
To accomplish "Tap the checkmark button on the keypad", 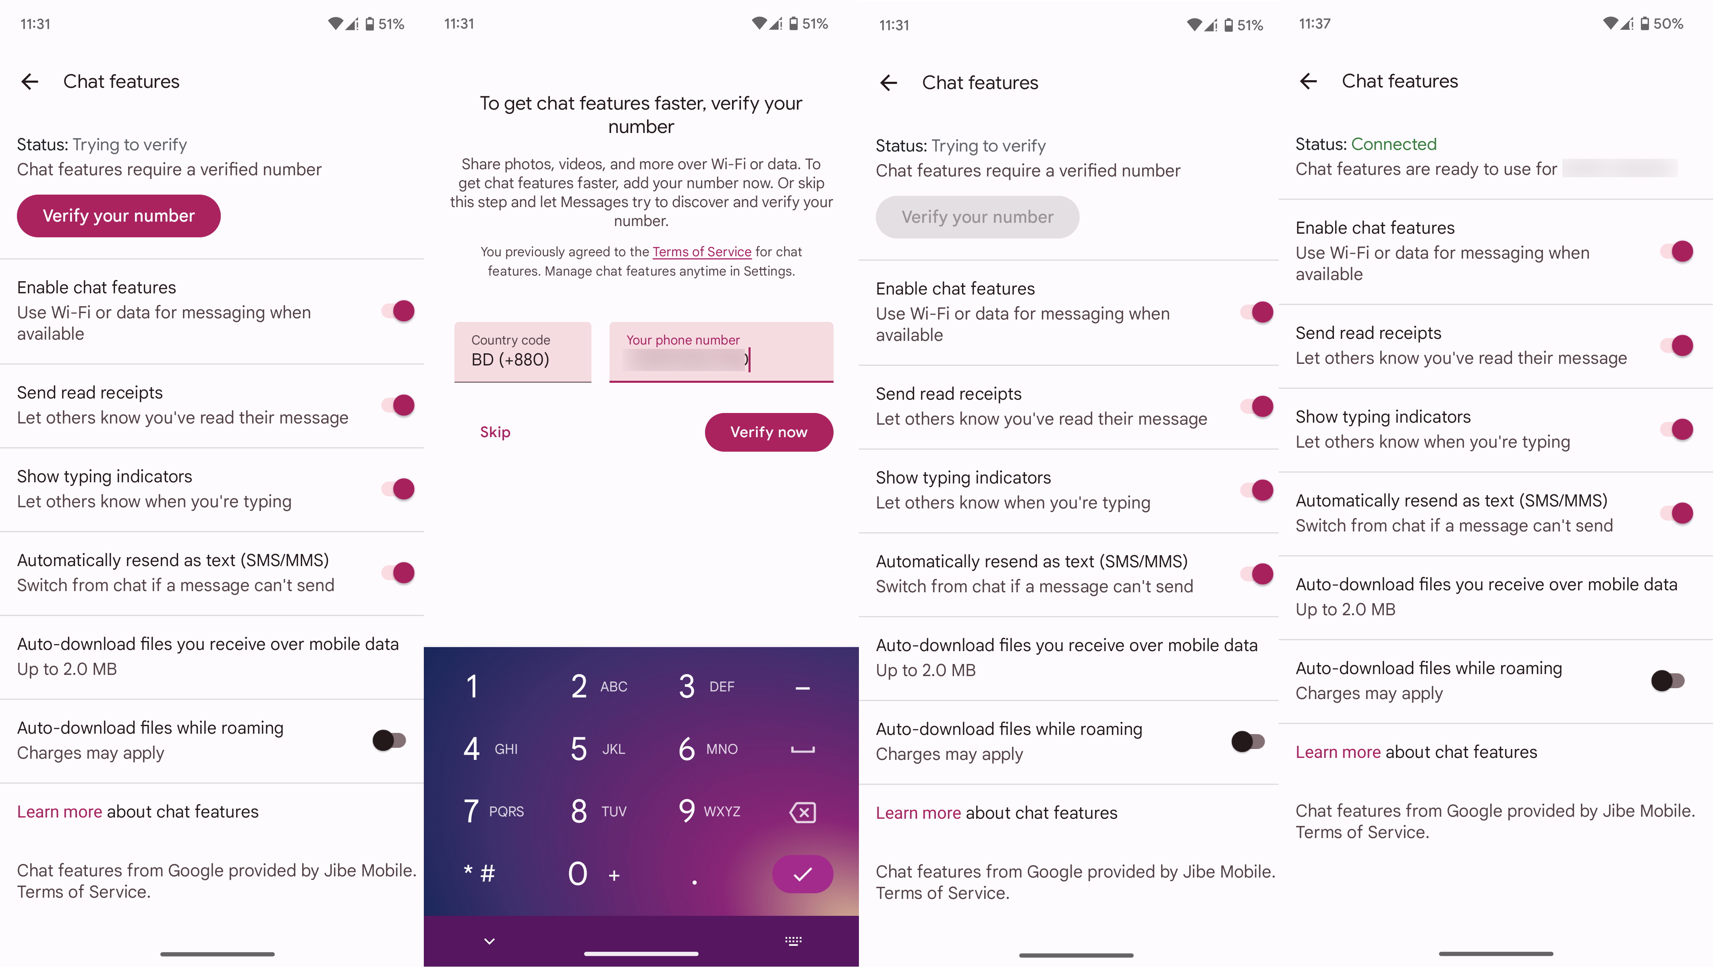I will pyautogui.click(x=804, y=873).
